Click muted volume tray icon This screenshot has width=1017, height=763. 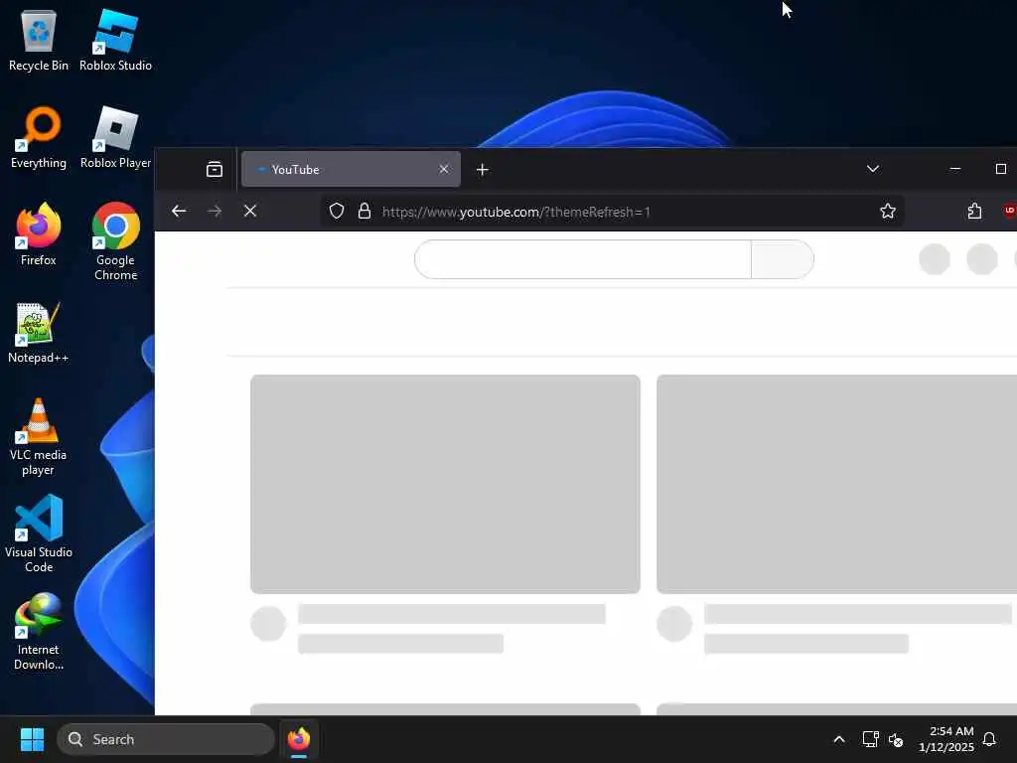tap(896, 739)
